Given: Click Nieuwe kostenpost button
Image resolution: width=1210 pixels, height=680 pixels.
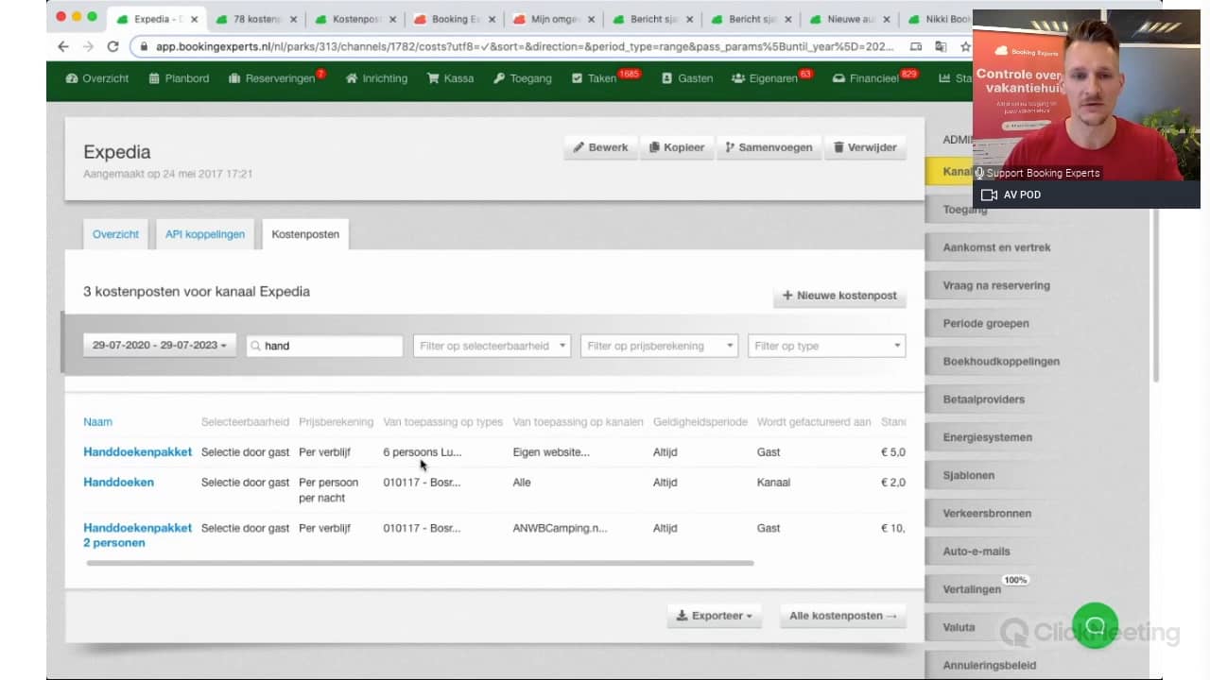Looking at the screenshot, I should click(839, 296).
